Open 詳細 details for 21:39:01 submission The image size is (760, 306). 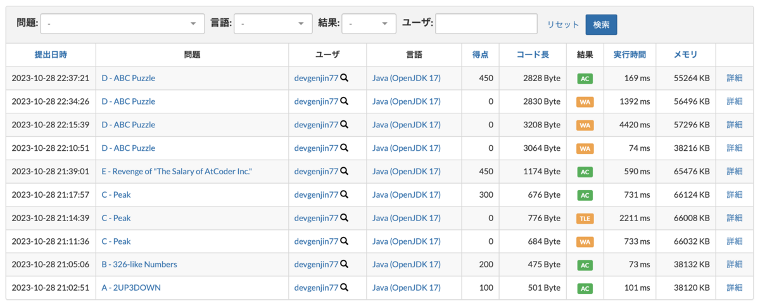tap(735, 171)
